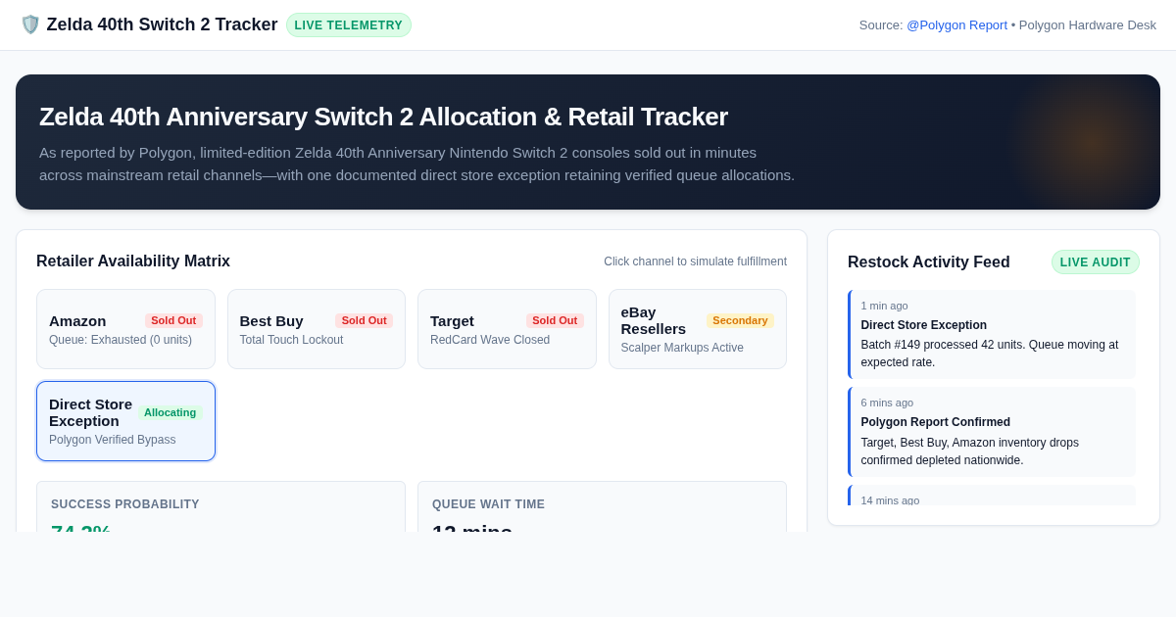Click Best Buy's Sold Out status badge
Viewport: 1176px width, 617px height.
pos(364,320)
